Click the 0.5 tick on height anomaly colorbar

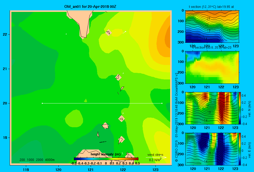(137, 163)
